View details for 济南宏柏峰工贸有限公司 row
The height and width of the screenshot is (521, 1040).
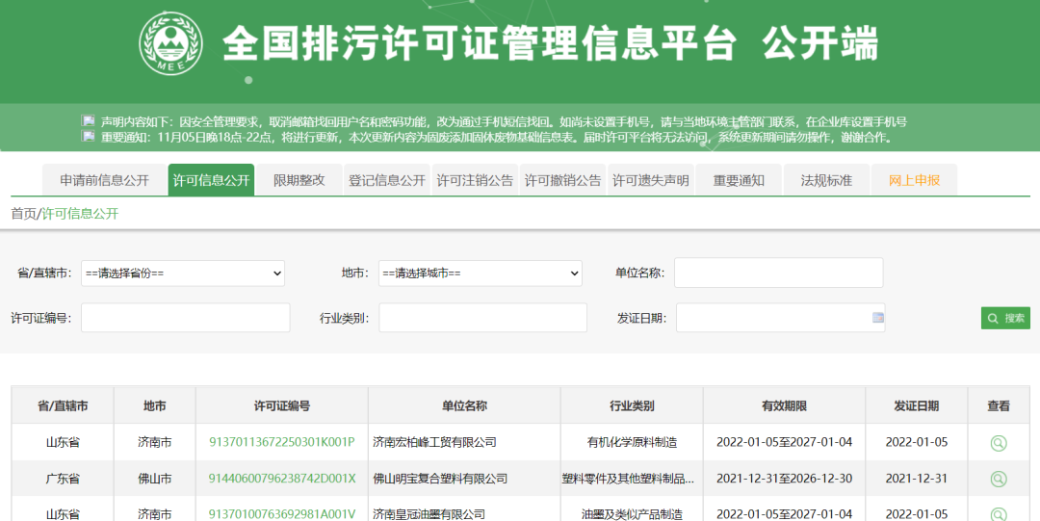(999, 443)
